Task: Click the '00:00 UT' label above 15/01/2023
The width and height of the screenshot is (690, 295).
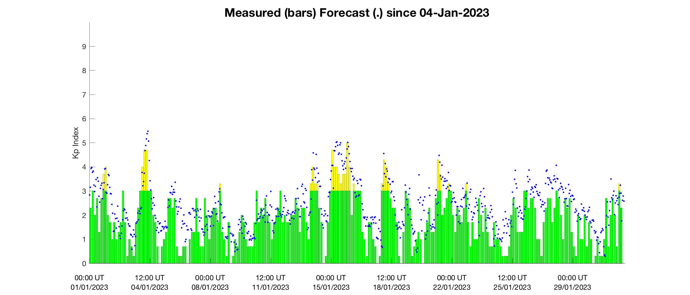Action: pyautogui.click(x=331, y=278)
